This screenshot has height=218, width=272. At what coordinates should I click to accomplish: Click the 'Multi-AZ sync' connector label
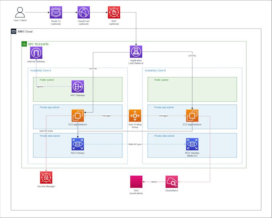tap(135, 144)
